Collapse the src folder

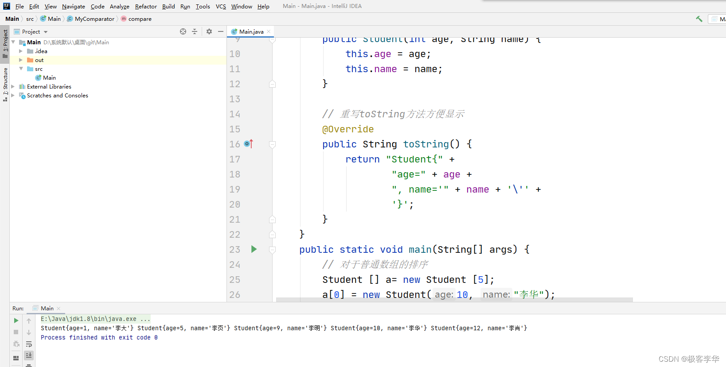coord(21,69)
